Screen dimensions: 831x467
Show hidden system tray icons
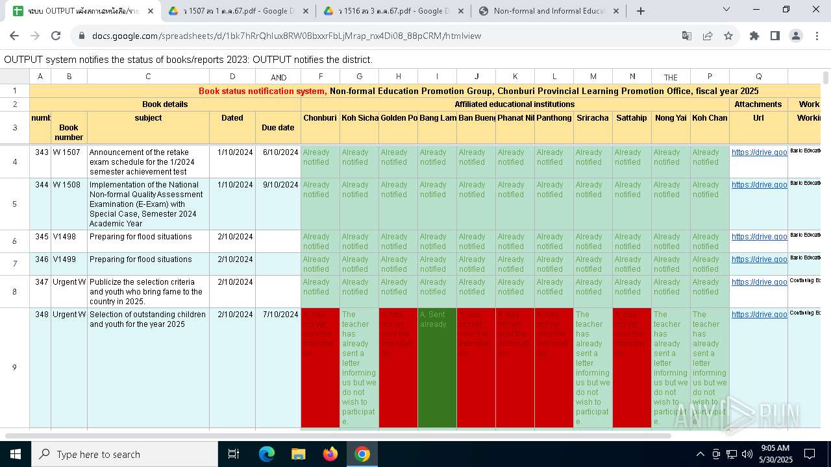pos(700,454)
